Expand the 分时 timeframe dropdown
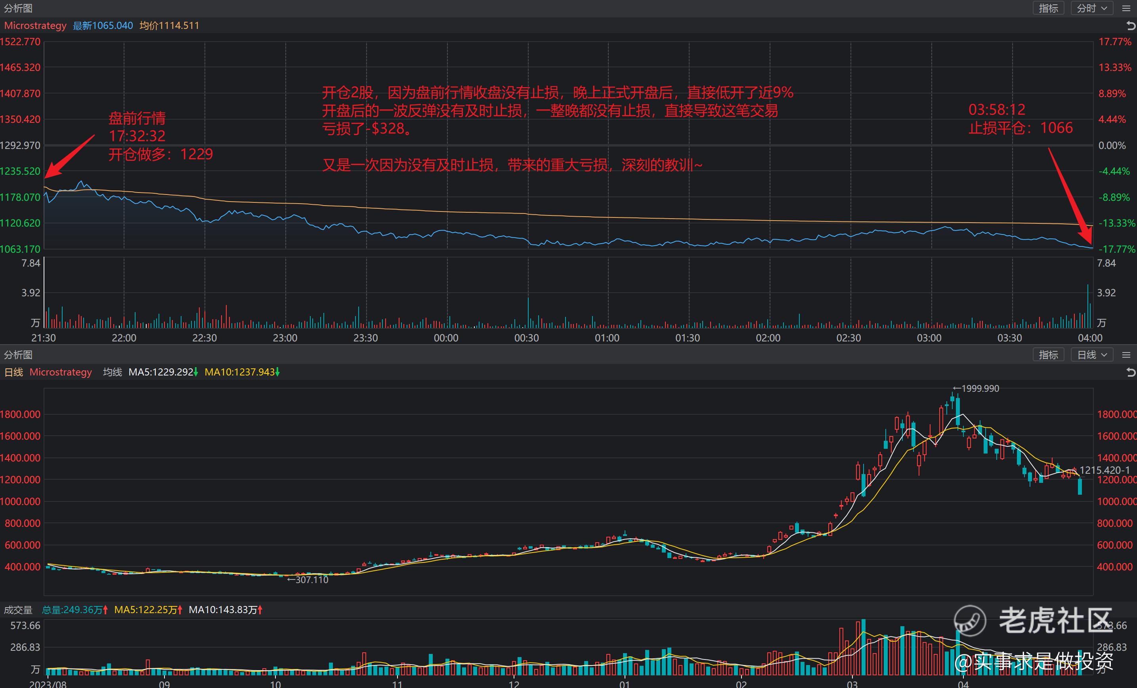 1092,8
